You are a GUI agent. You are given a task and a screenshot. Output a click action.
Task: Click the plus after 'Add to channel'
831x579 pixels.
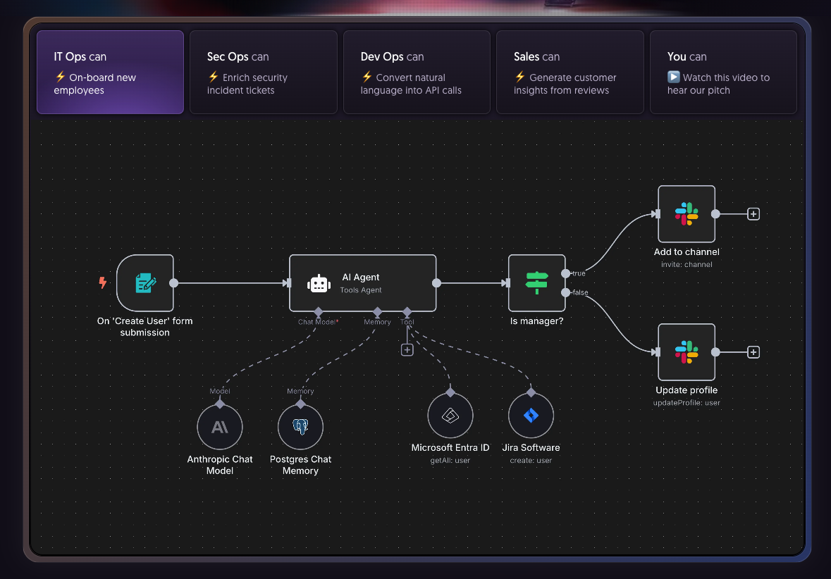(753, 213)
